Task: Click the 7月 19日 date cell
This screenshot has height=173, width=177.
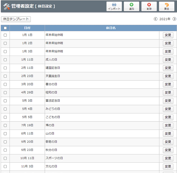Action: point(27,125)
